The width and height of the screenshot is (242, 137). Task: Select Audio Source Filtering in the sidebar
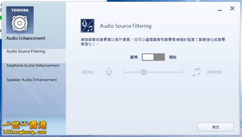click(34, 56)
